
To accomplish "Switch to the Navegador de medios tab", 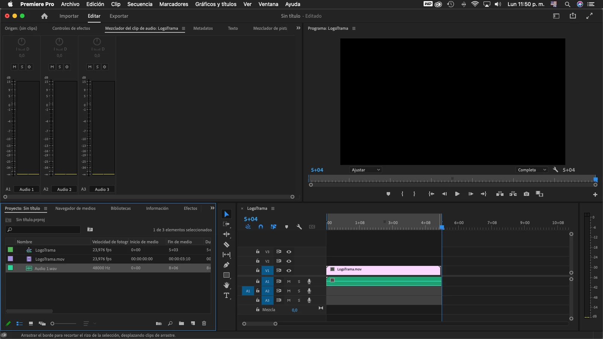I will pos(75,208).
